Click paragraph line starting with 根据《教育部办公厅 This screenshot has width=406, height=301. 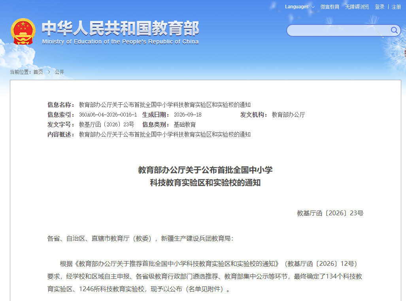(x=208, y=264)
